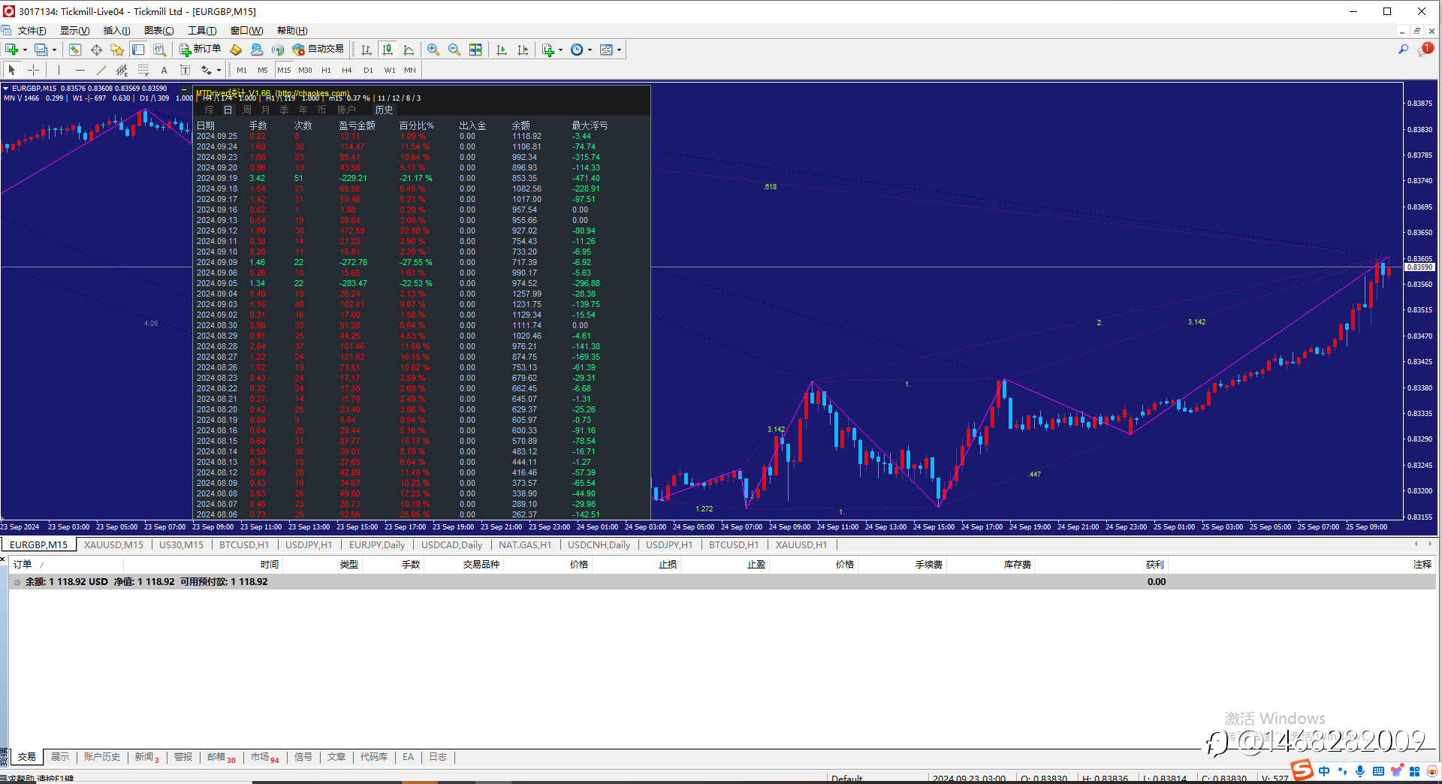The height and width of the screenshot is (784, 1442).
Task: Switch timeframe to MN
Action: (410, 70)
